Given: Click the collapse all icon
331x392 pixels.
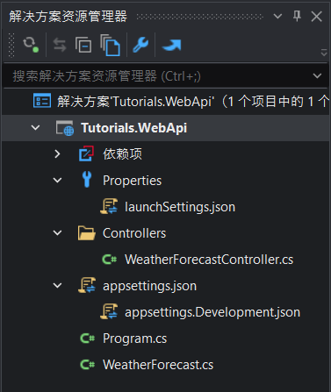Looking at the screenshot, I should pos(83,45).
